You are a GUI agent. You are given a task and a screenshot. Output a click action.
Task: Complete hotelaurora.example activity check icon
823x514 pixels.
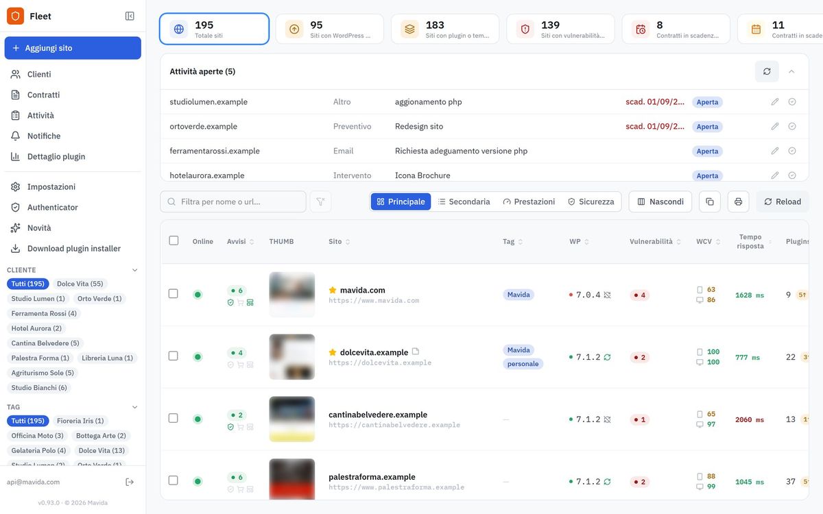(x=792, y=175)
